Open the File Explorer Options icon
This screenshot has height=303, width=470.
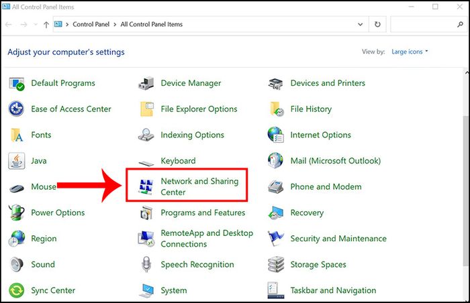pyautogui.click(x=147, y=109)
